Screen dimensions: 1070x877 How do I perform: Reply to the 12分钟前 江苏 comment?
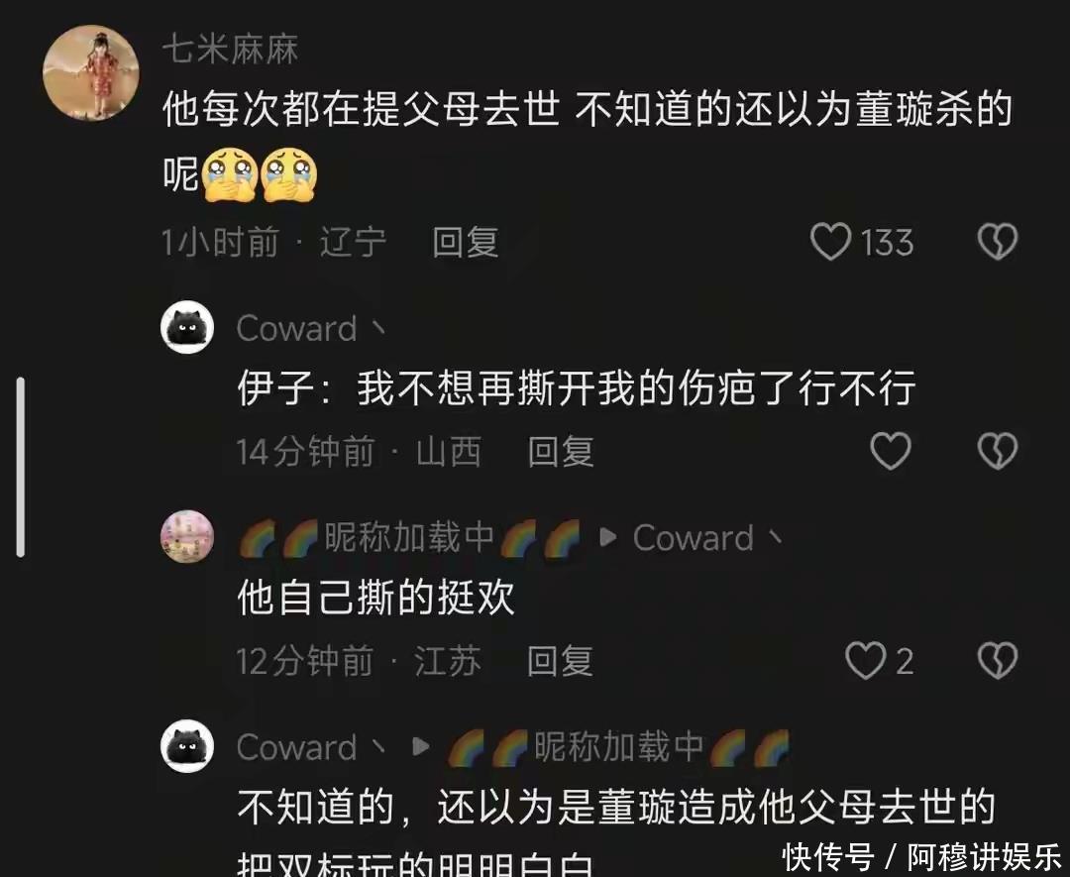[560, 661]
